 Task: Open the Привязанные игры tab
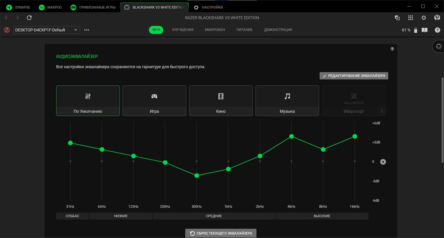coord(94,7)
